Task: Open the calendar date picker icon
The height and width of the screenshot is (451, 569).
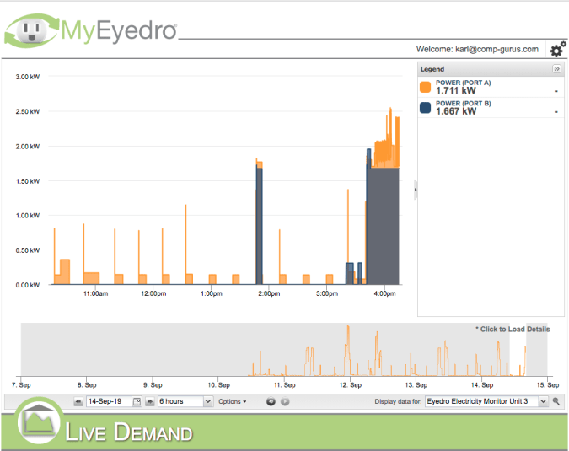Action: (x=137, y=401)
